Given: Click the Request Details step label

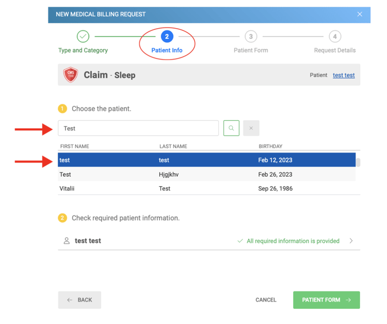Looking at the screenshot, I should pos(335,50).
